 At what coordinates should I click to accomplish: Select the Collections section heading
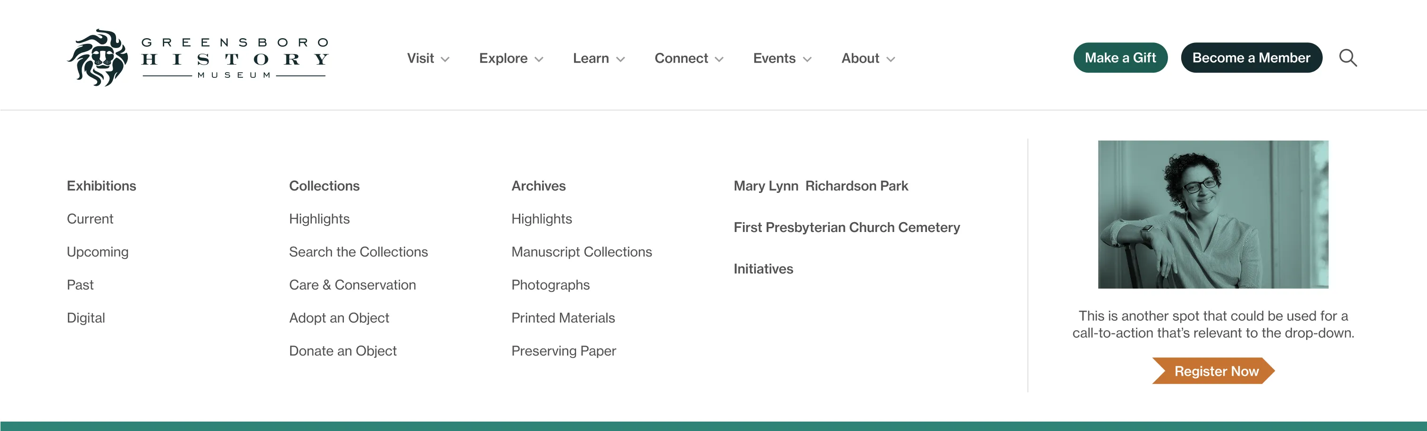pos(324,186)
